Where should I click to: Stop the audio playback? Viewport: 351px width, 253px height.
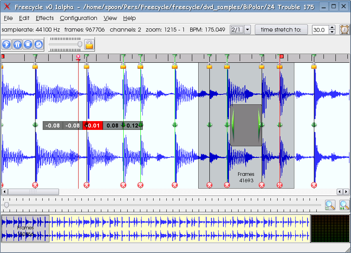(x=28, y=44)
